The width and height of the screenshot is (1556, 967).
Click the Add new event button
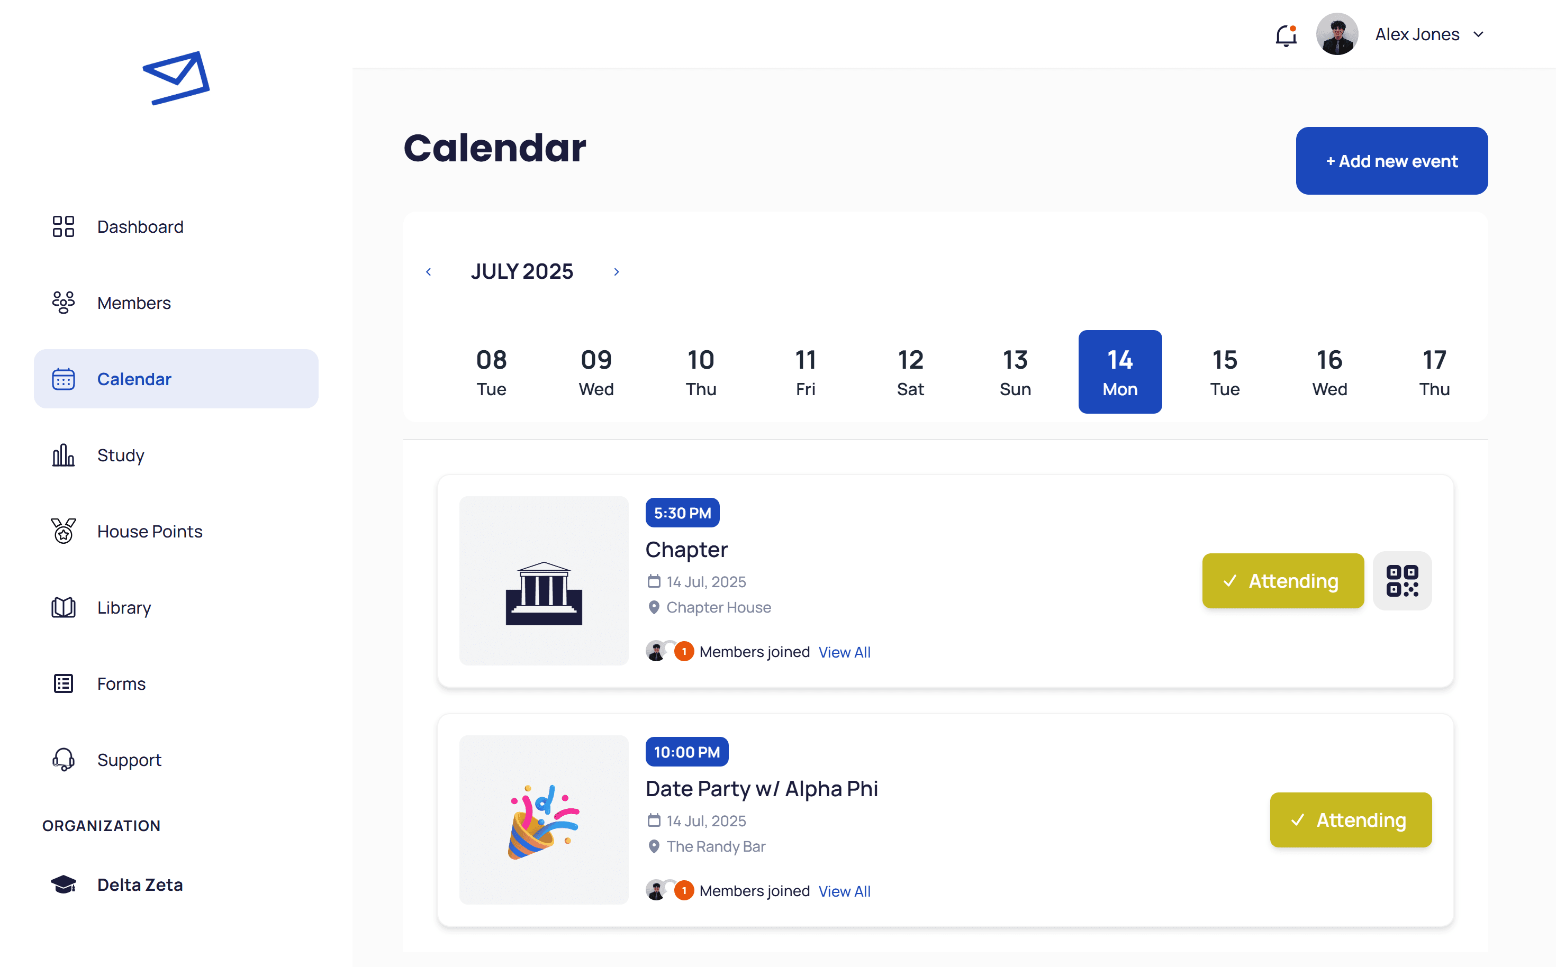[x=1391, y=160]
